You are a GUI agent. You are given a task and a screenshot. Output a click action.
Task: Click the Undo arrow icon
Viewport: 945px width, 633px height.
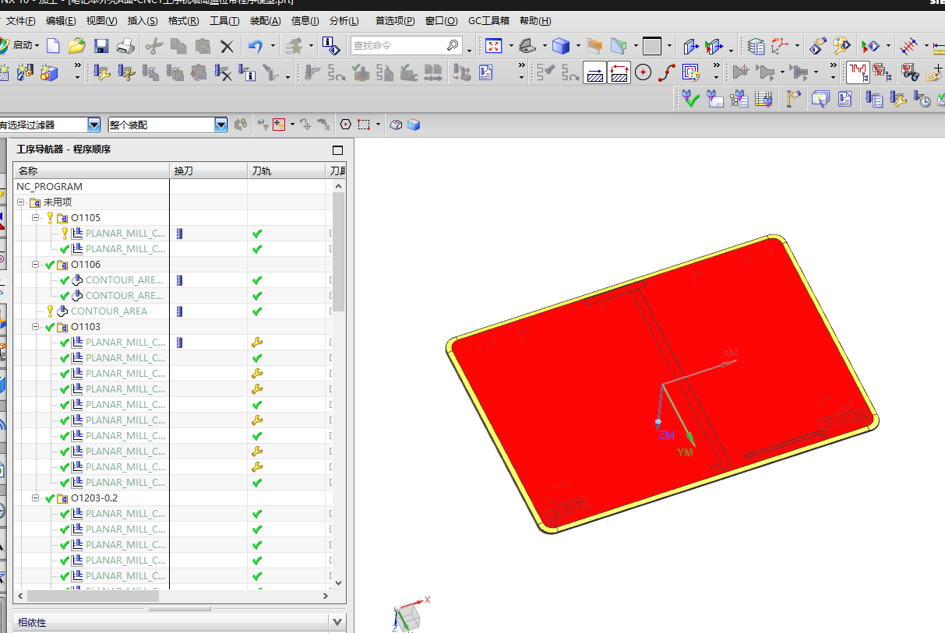pos(256,46)
